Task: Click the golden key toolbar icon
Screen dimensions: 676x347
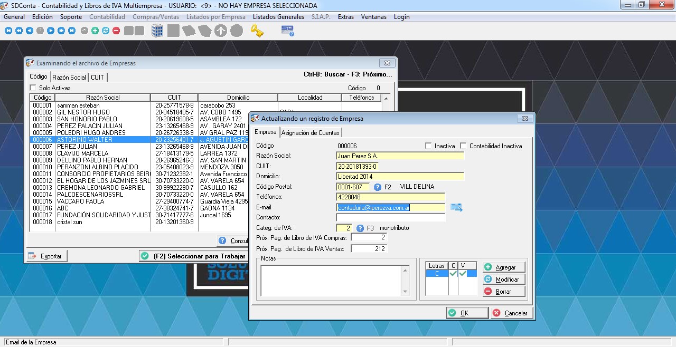Action: pyautogui.click(x=257, y=31)
